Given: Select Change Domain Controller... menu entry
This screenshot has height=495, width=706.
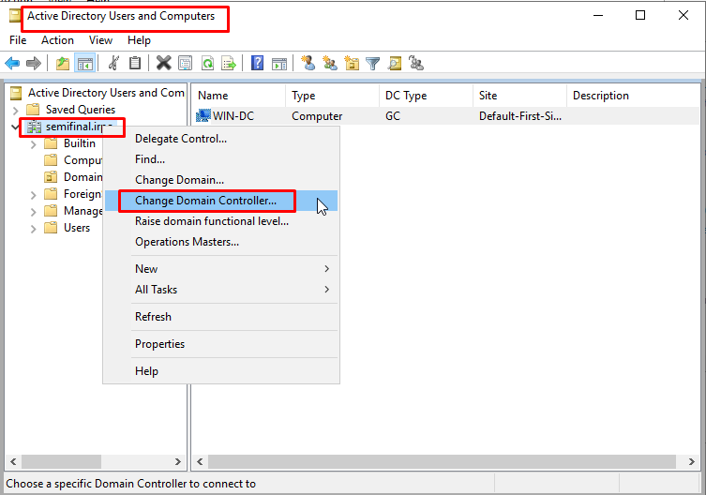Looking at the screenshot, I should click(x=205, y=201).
